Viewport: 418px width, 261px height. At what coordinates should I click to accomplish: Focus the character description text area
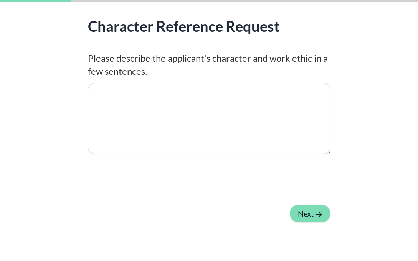(x=209, y=118)
